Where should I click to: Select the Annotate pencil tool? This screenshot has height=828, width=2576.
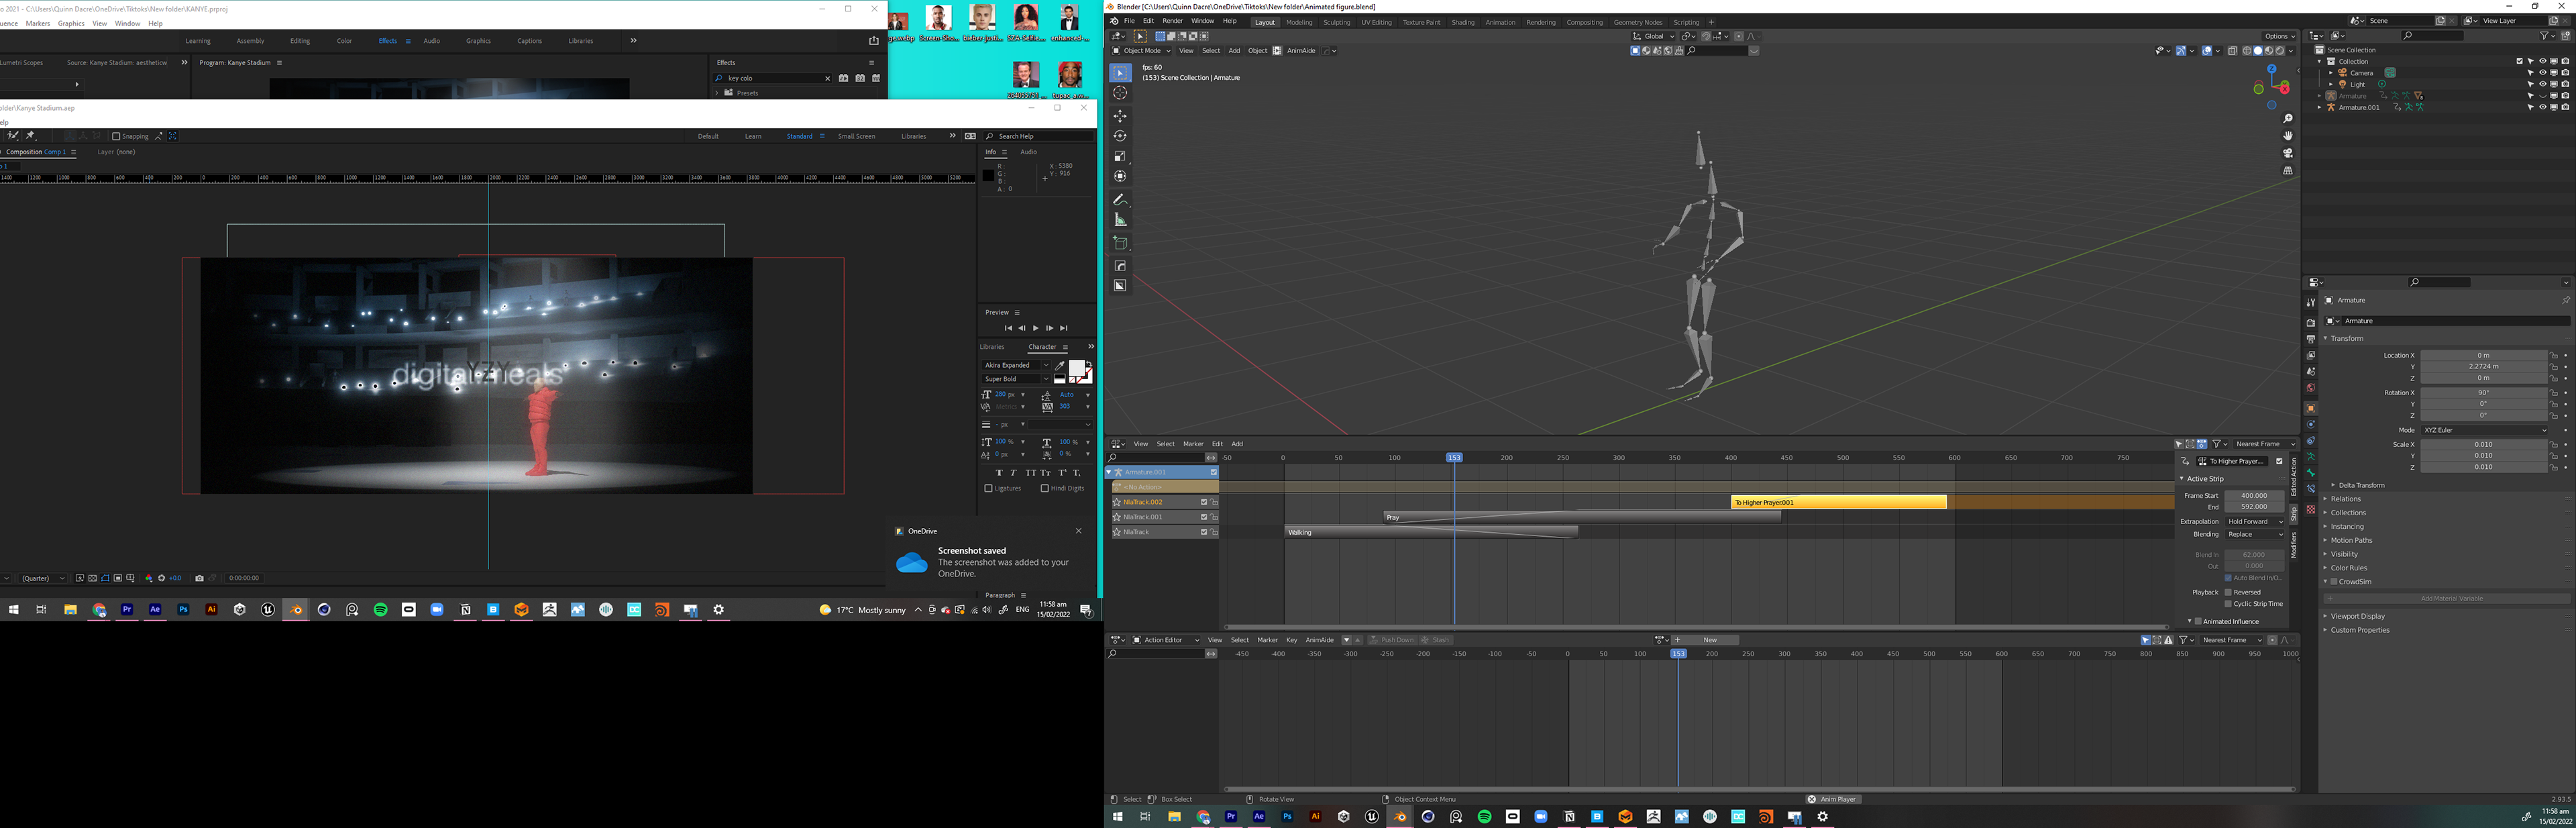1120,200
